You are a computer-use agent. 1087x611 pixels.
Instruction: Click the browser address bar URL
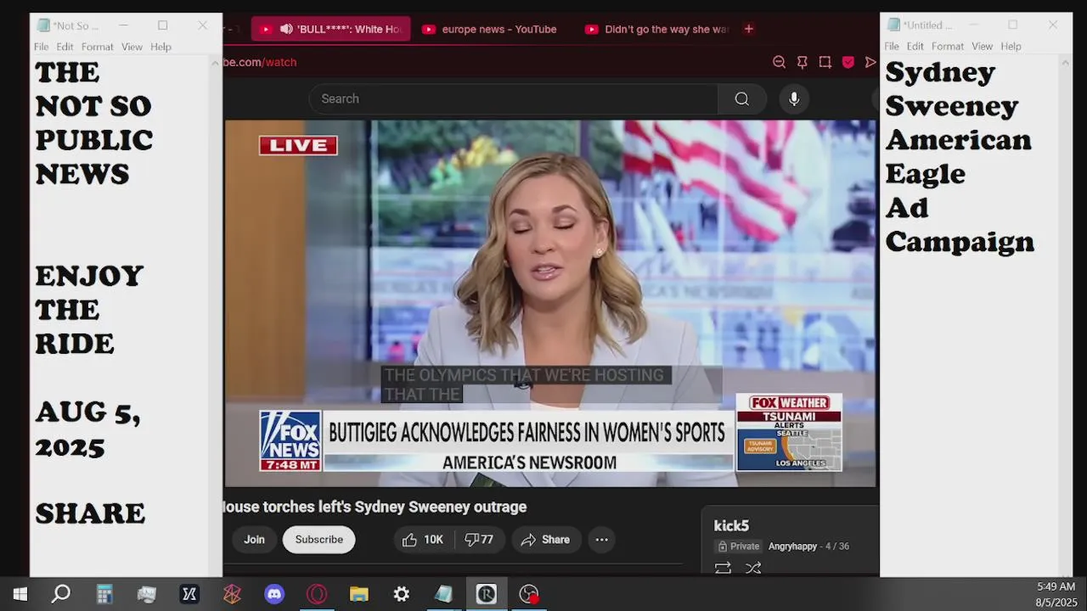click(260, 62)
